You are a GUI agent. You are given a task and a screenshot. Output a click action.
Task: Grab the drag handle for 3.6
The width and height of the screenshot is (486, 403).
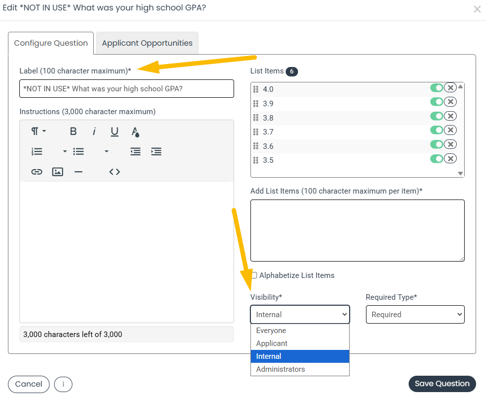point(256,146)
